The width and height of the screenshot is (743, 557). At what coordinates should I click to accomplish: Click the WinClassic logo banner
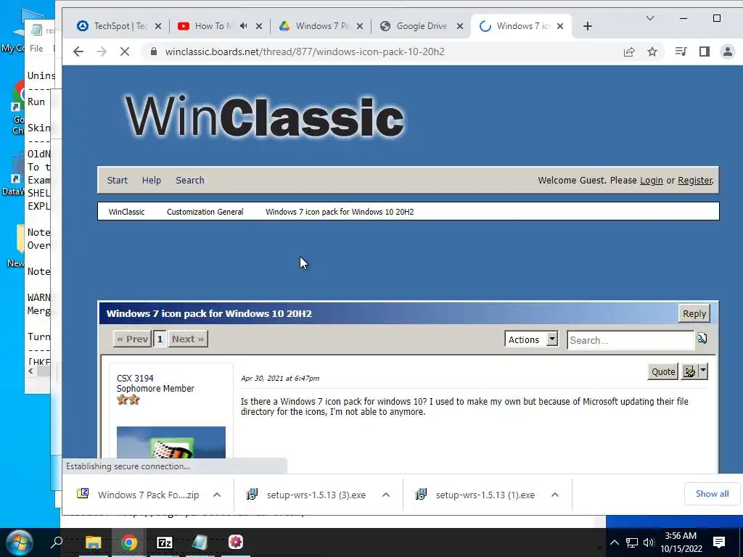(264, 117)
